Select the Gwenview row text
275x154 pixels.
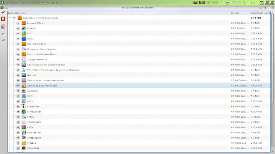[33, 91]
